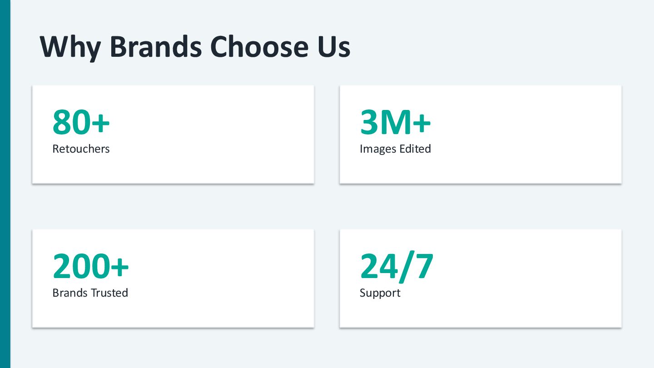Click the word "Why" in the title
Screen dimensions: 654x368
point(70,47)
